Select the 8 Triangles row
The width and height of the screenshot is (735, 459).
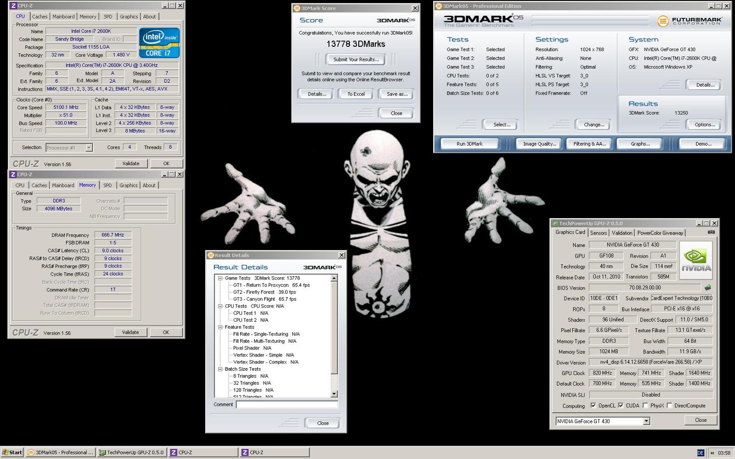pyautogui.click(x=251, y=376)
